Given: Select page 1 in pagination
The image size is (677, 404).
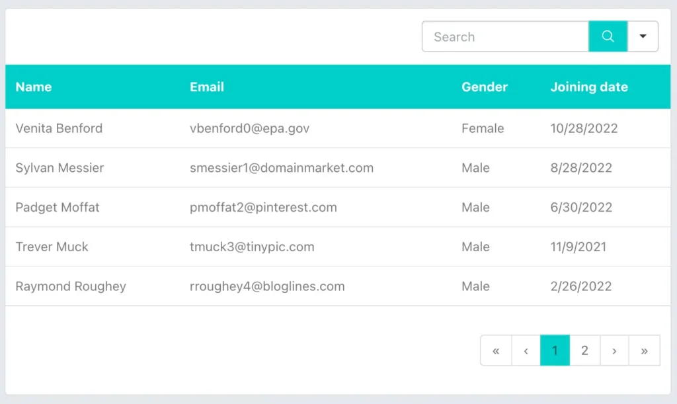Looking at the screenshot, I should click(555, 350).
